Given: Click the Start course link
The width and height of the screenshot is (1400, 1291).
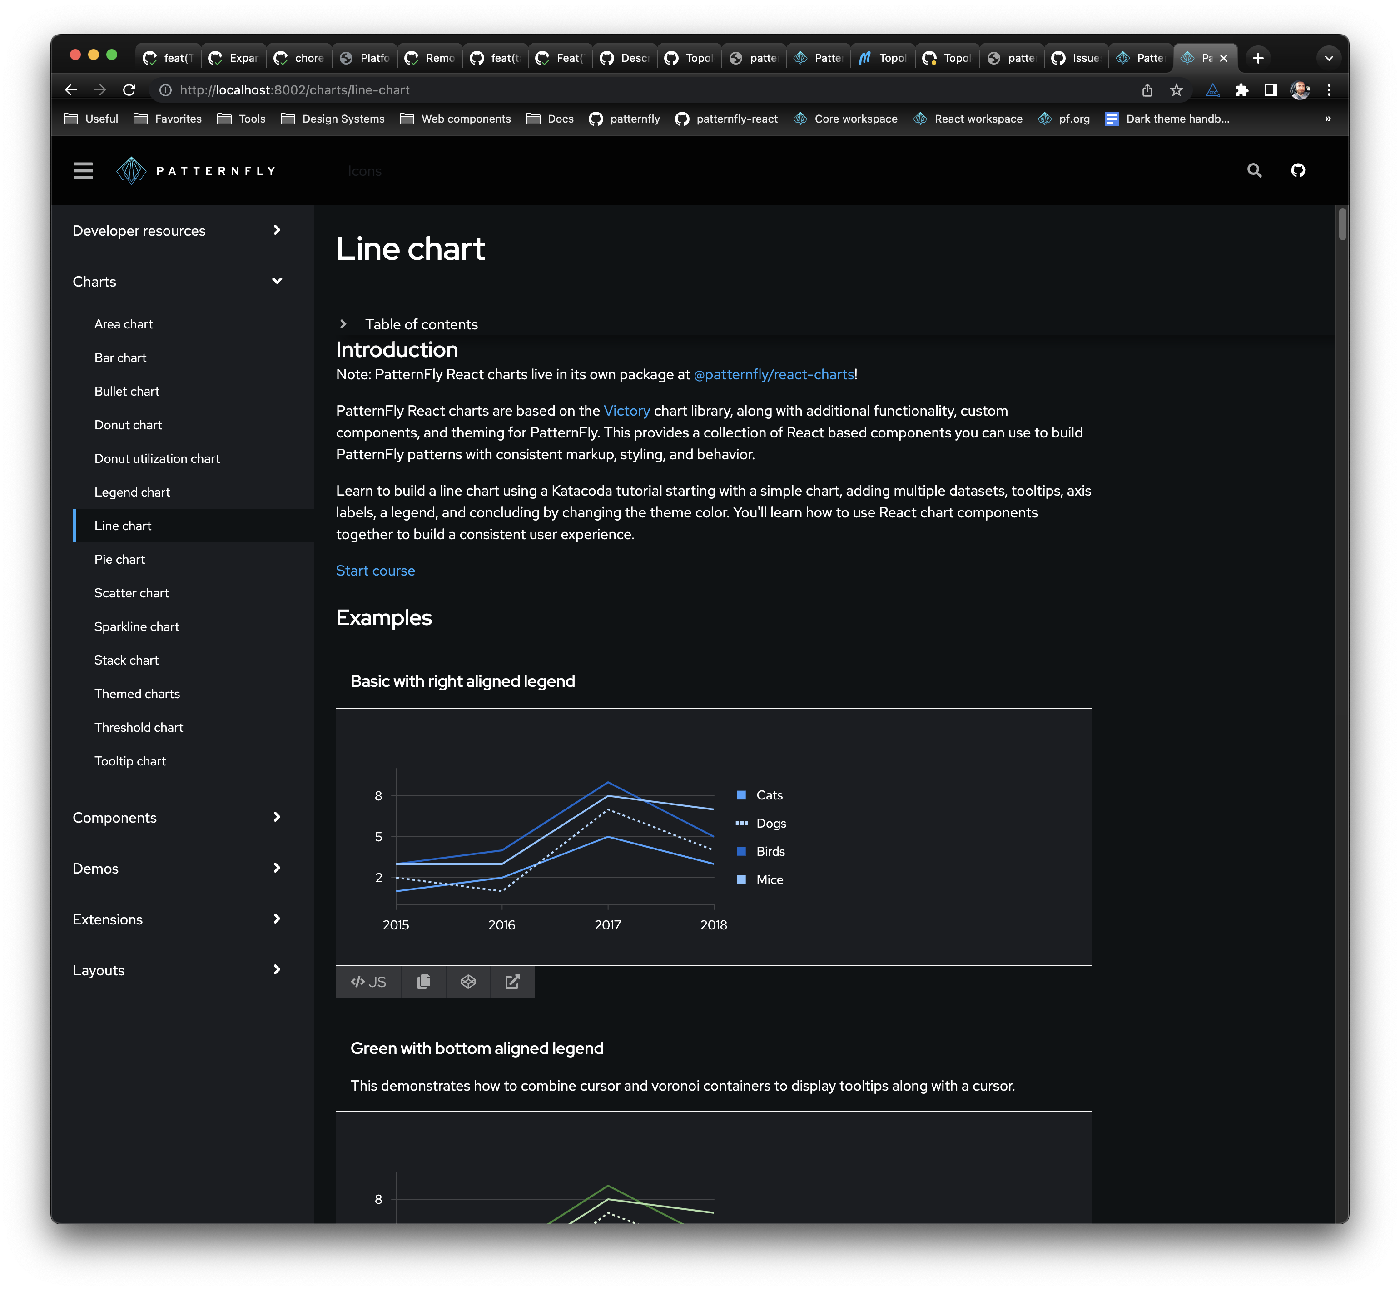Looking at the screenshot, I should (375, 571).
